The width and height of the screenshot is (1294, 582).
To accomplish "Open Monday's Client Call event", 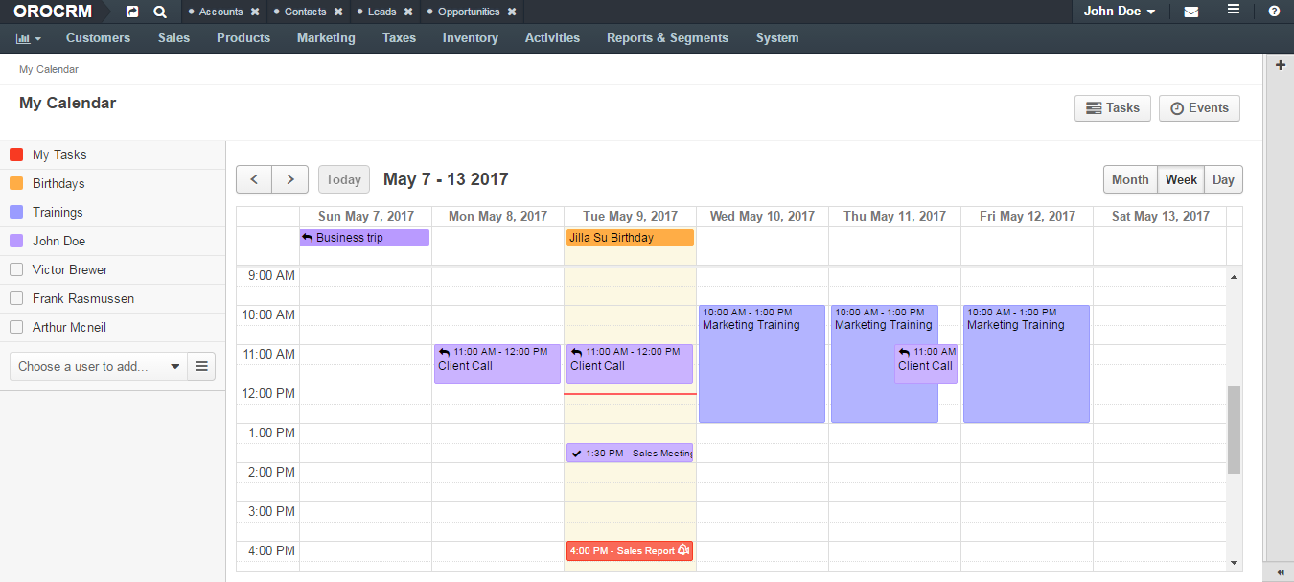I will [x=497, y=364].
